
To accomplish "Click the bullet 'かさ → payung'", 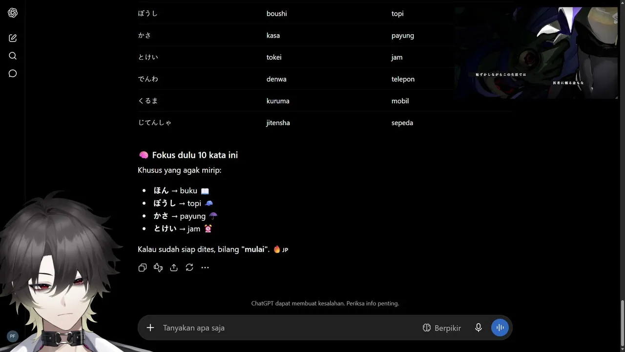I will pyautogui.click(x=186, y=216).
